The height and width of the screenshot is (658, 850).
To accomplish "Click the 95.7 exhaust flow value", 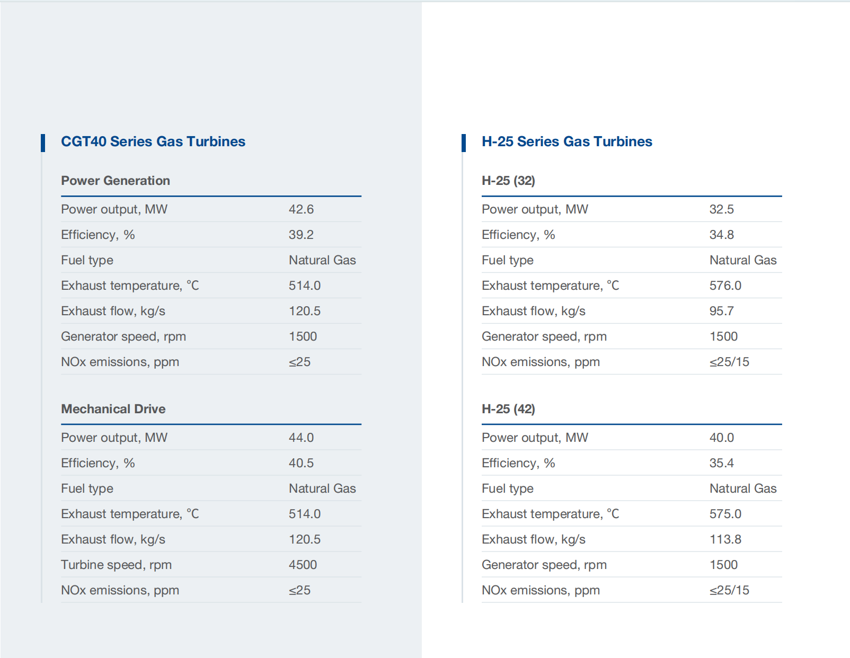I will point(722,311).
